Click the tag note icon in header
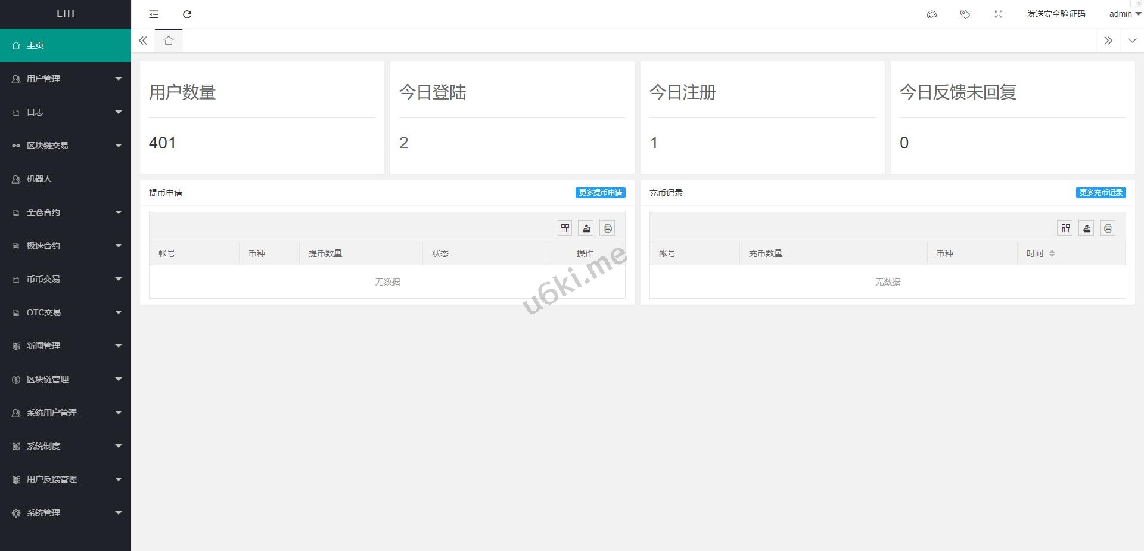Image resolution: width=1144 pixels, height=551 pixels. coord(965,14)
